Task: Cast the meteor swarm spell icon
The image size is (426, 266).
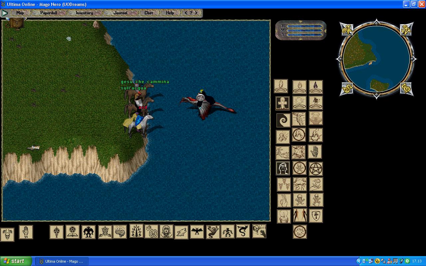Action: [x=283, y=137]
